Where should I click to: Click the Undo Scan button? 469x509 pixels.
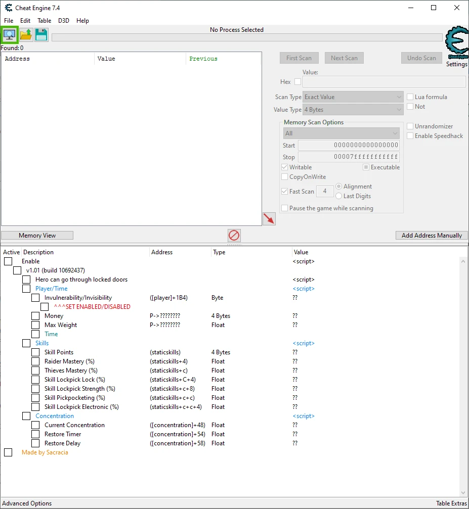point(421,58)
